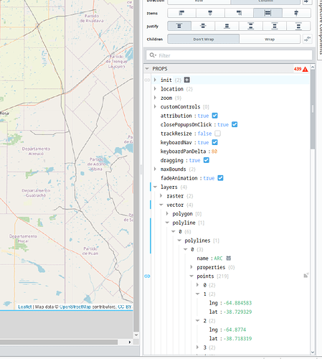This screenshot has width=322, height=359.
Task: Collapse the layers tree node
Action: pyautogui.click(x=155, y=187)
